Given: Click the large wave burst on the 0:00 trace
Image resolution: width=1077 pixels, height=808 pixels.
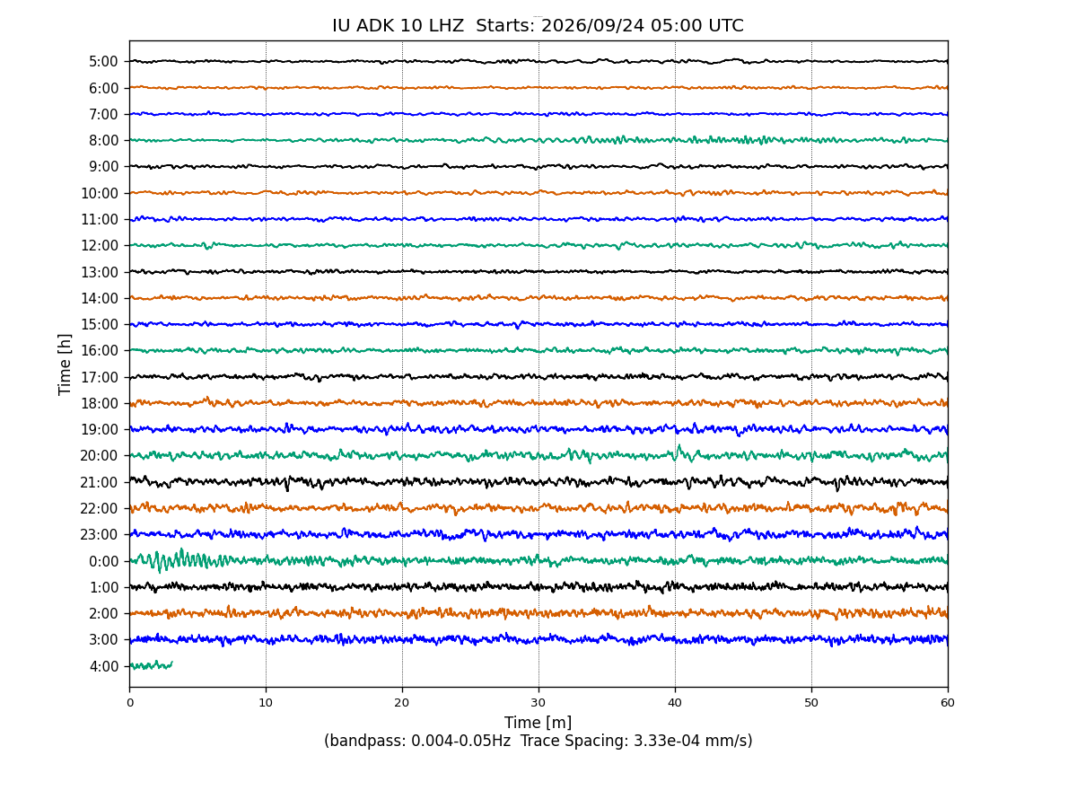Looking at the screenshot, I should 179,560.
